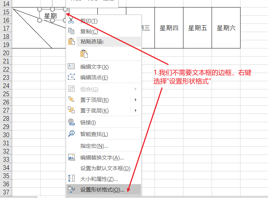The image size is (268, 198).
Task: Select row header 36
Action: (6, 184)
